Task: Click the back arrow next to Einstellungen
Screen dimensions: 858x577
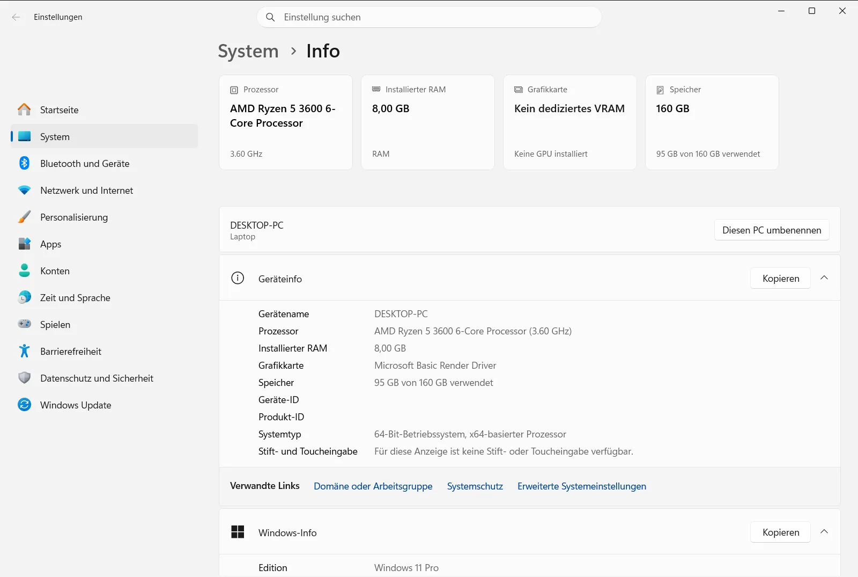Action: pos(16,17)
